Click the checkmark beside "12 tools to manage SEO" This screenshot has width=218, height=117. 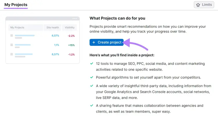click(x=92, y=63)
